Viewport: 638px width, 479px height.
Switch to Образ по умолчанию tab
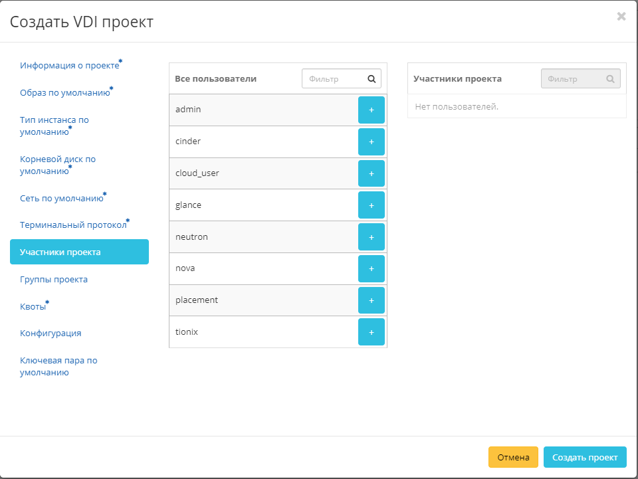(64, 92)
